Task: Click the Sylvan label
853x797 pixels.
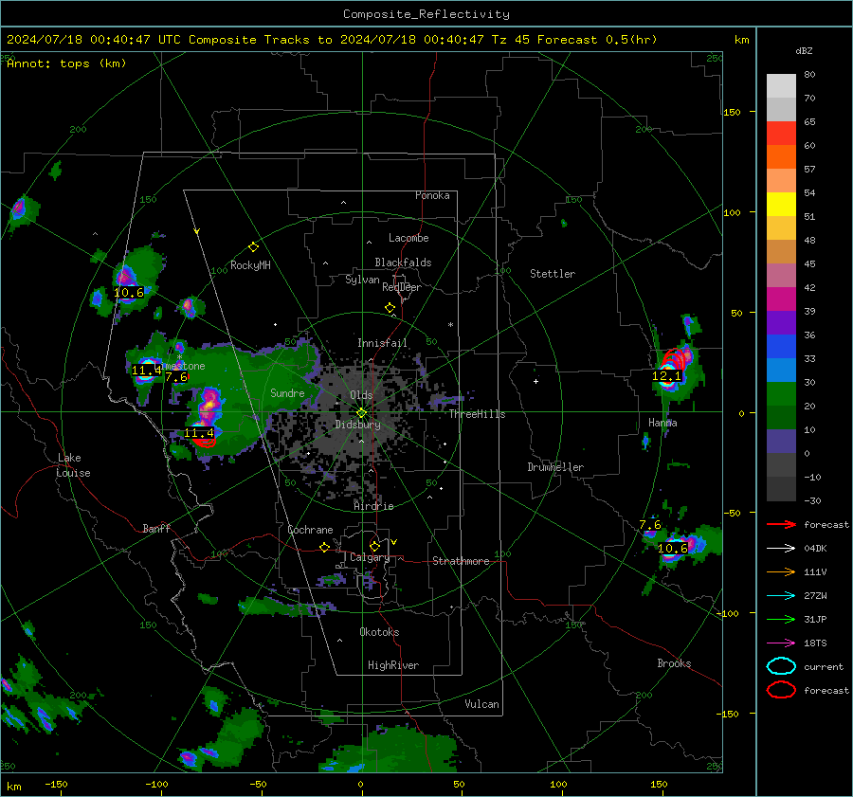Action: (362, 280)
